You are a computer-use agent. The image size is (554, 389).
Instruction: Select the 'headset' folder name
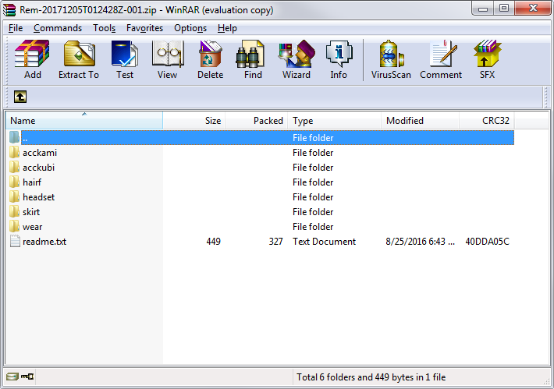click(x=38, y=197)
